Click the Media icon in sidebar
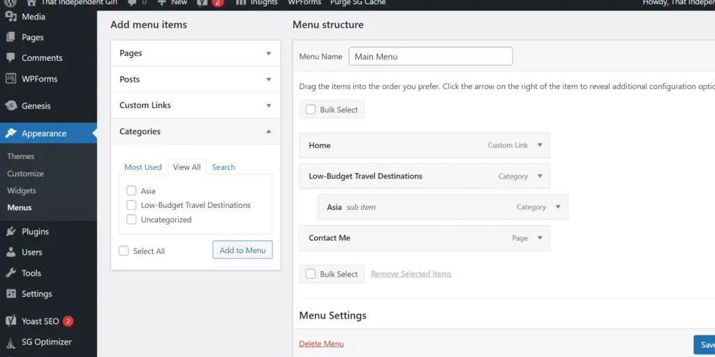Screen dimensions: 715x357 point(11,17)
